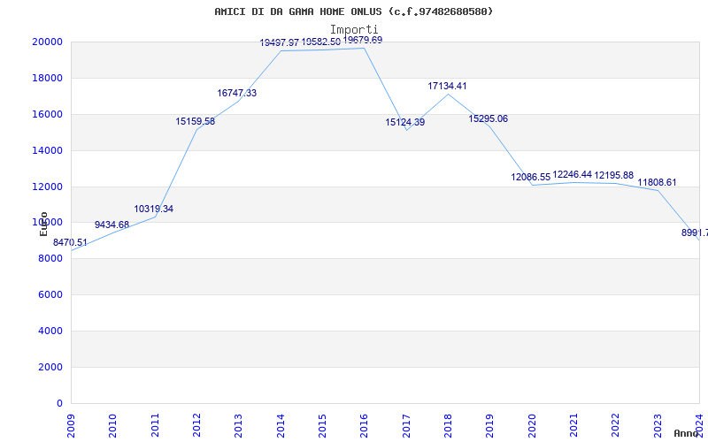Click the data label 15124.39
Screen dimensions: 708x442
[x=405, y=122]
